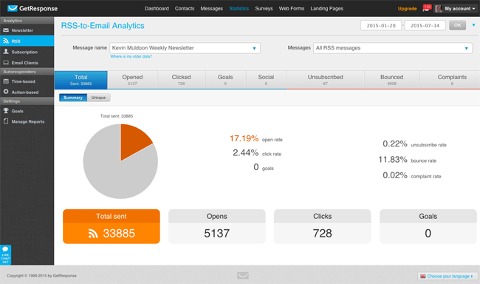Click the 0.02% complaint rate value
This screenshot has height=284, width=480.
coord(395,175)
